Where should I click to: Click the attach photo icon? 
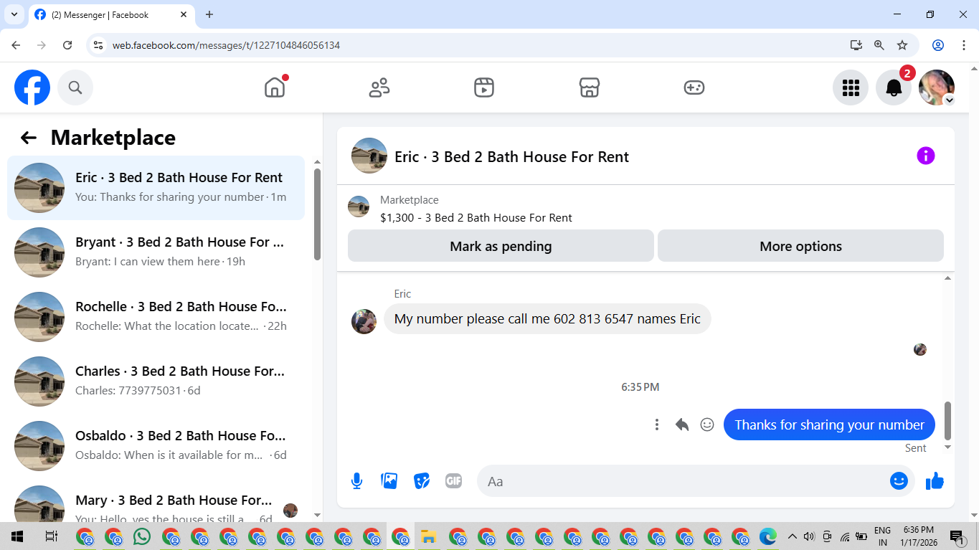tap(389, 481)
